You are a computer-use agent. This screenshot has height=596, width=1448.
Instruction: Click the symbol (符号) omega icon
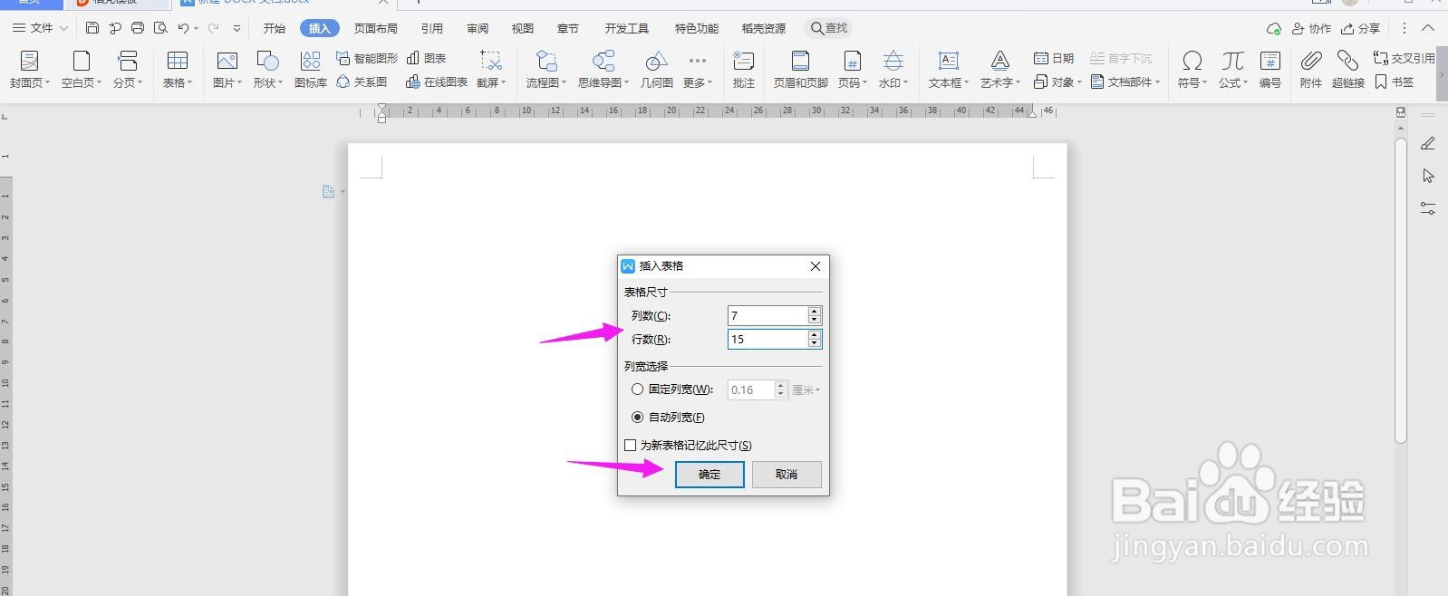(1192, 61)
